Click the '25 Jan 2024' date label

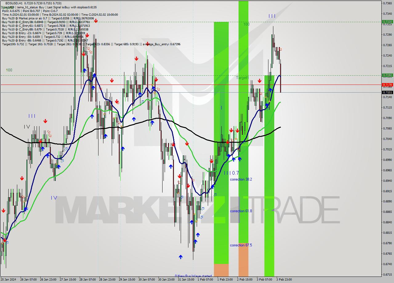(9, 280)
